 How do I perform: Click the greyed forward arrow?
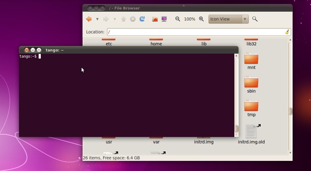click(106, 19)
